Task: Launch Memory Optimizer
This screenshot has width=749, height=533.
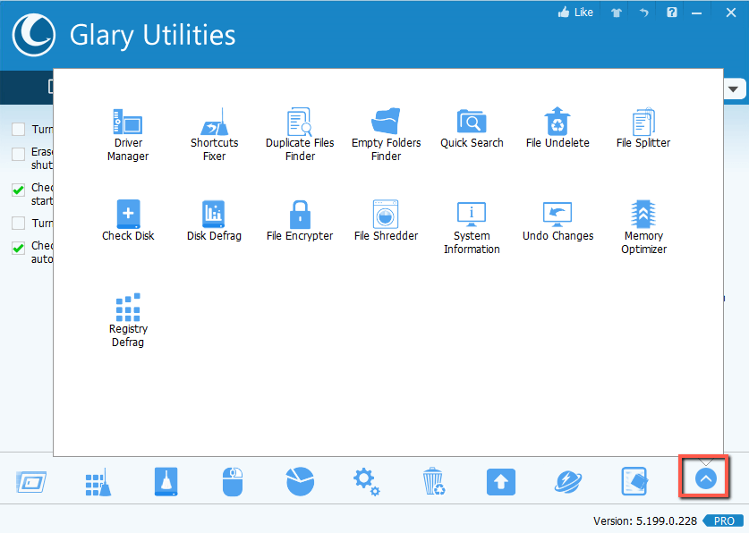Action: [x=643, y=228]
